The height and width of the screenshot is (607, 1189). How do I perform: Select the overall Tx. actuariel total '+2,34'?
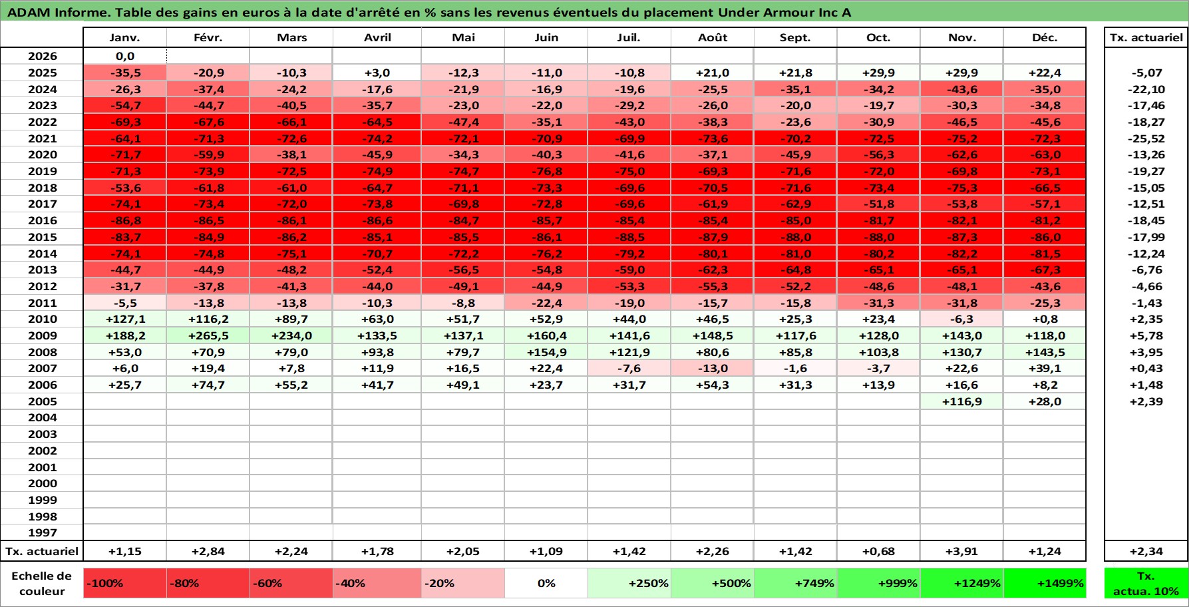[x=1146, y=551]
